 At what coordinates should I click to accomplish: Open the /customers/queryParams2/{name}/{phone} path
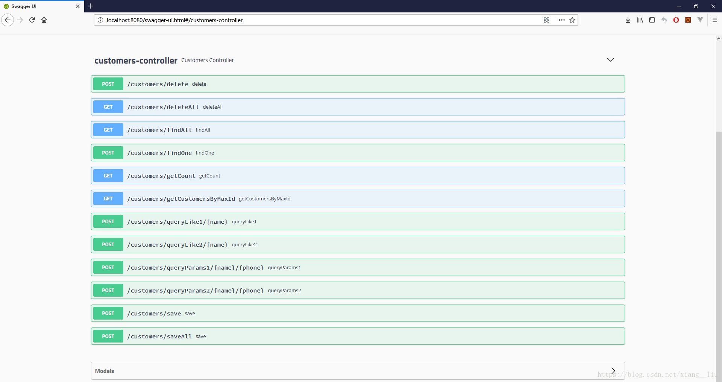tap(196, 291)
